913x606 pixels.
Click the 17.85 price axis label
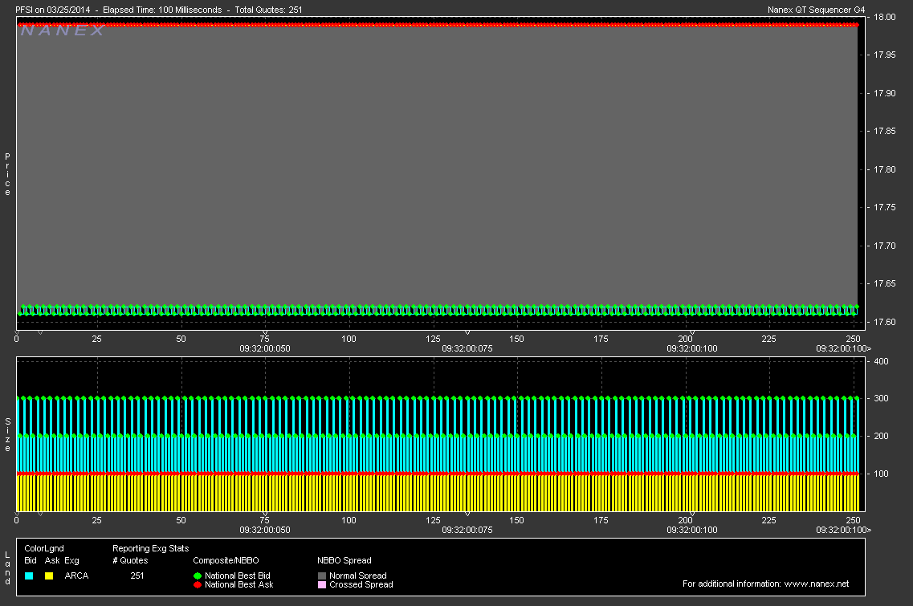point(884,131)
